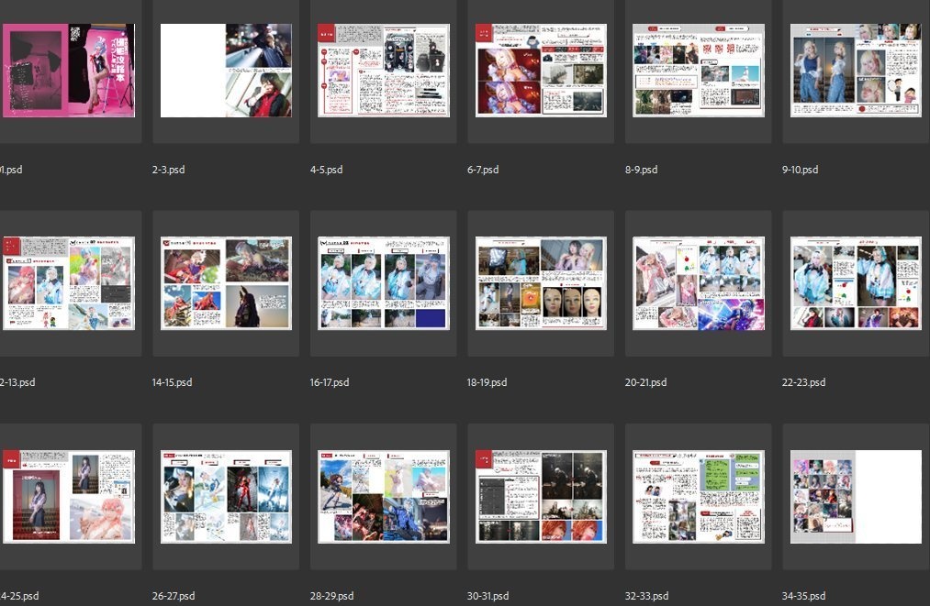Select the 9-10.psd page thumbnail

coord(856,71)
